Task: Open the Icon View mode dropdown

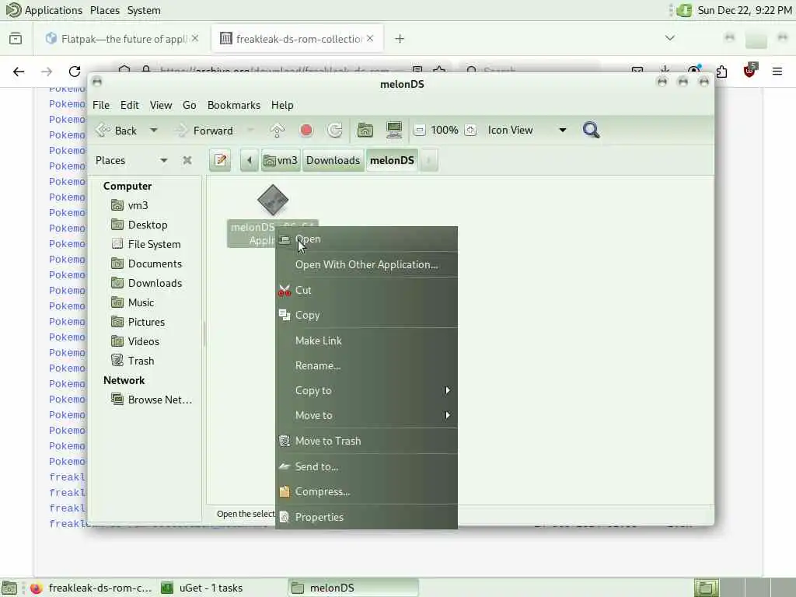Action: tap(526, 131)
